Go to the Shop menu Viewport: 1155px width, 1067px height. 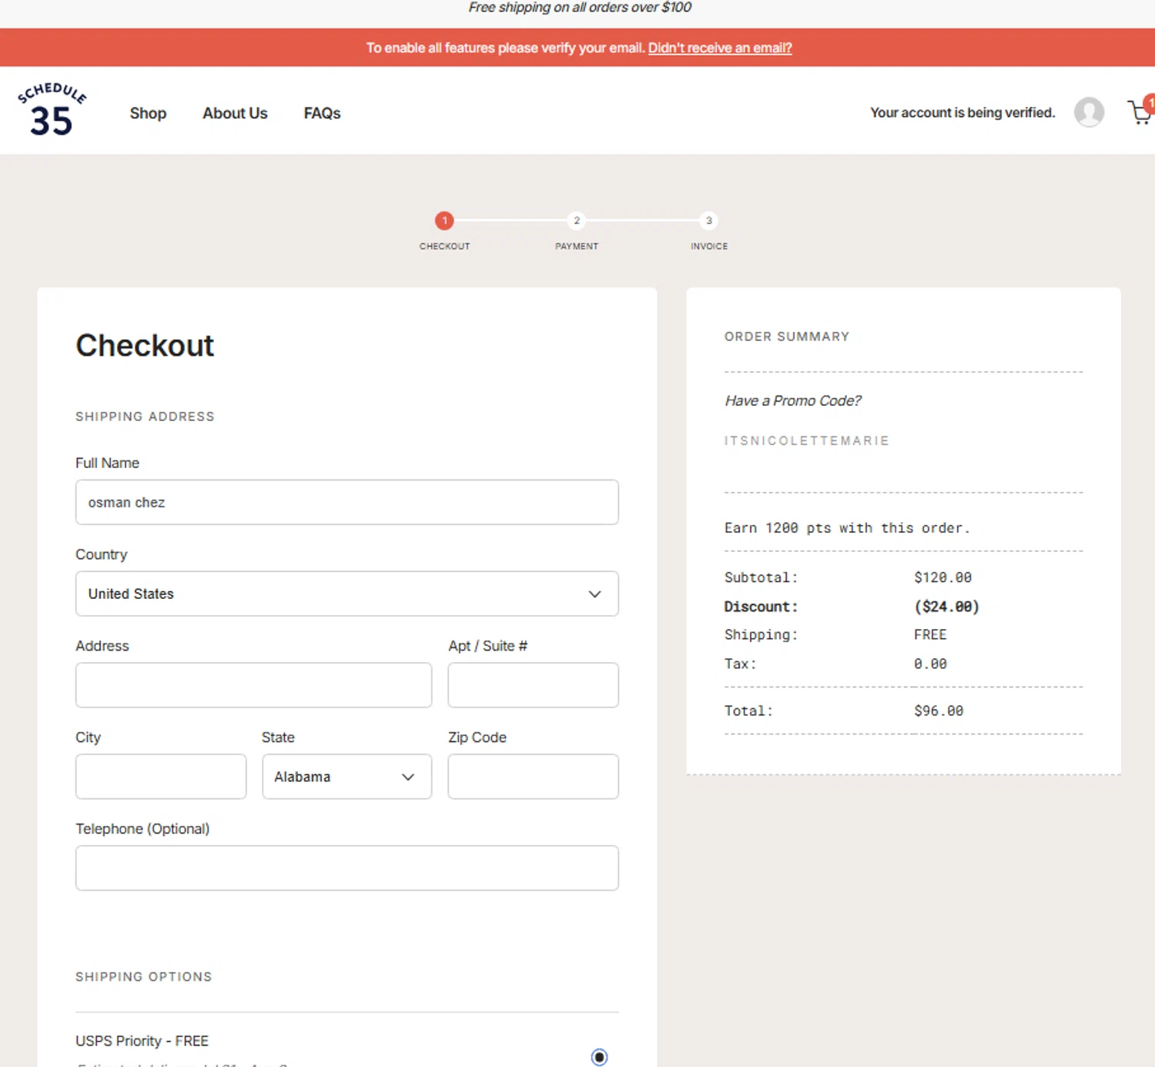[x=148, y=113]
